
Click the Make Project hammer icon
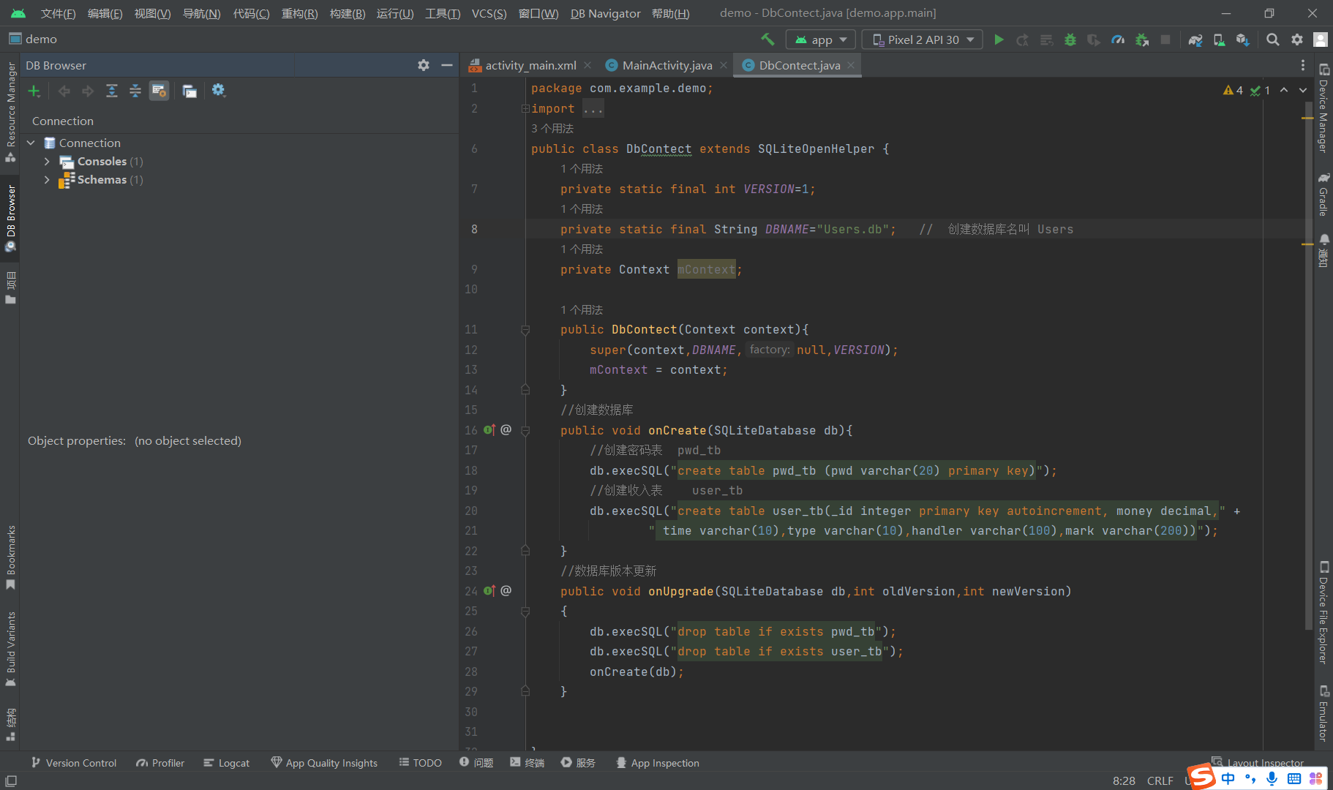click(767, 39)
